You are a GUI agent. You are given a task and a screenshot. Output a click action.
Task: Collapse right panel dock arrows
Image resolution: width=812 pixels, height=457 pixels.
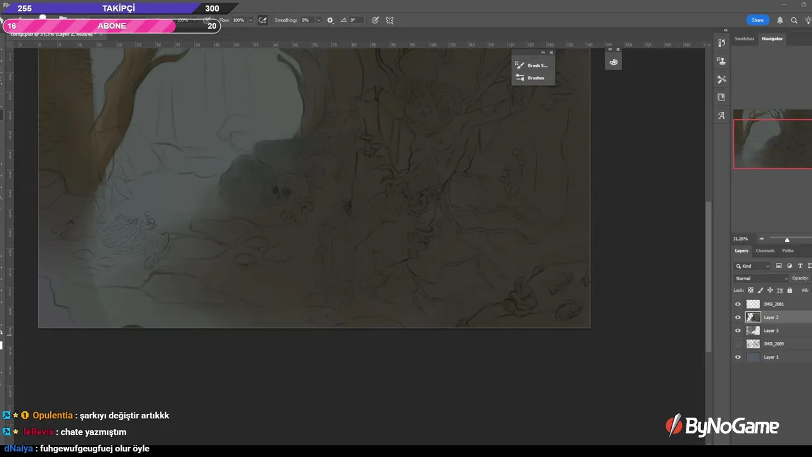coord(726,30)
